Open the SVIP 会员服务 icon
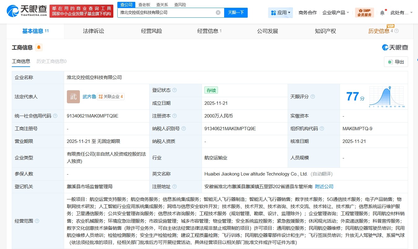The height and width of the screenshot is (249, 418). click(x=364, y=12)
